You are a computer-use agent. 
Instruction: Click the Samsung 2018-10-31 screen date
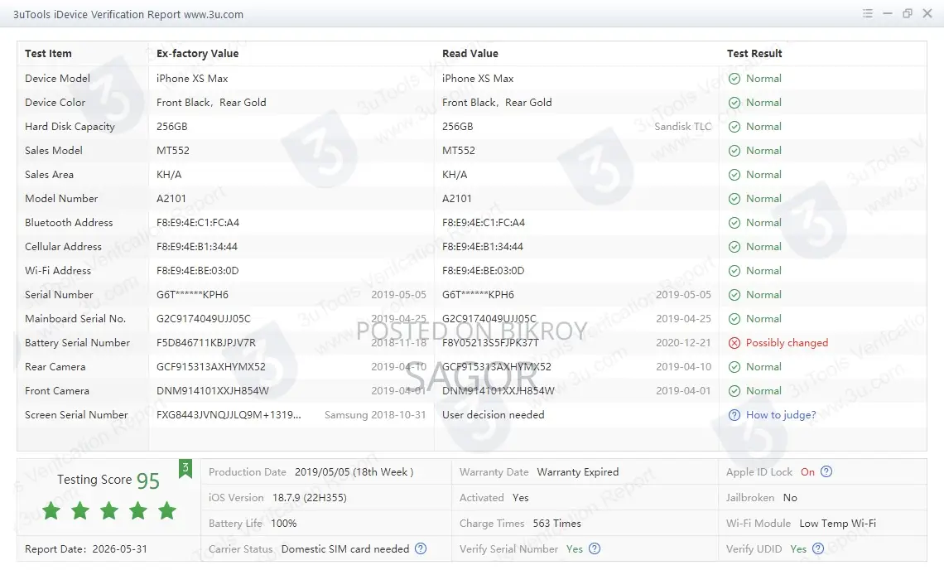coord(374,414)
